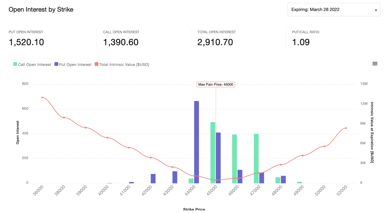Click the Strike Price axis title
390x213 pixels.
click(194, 209)
